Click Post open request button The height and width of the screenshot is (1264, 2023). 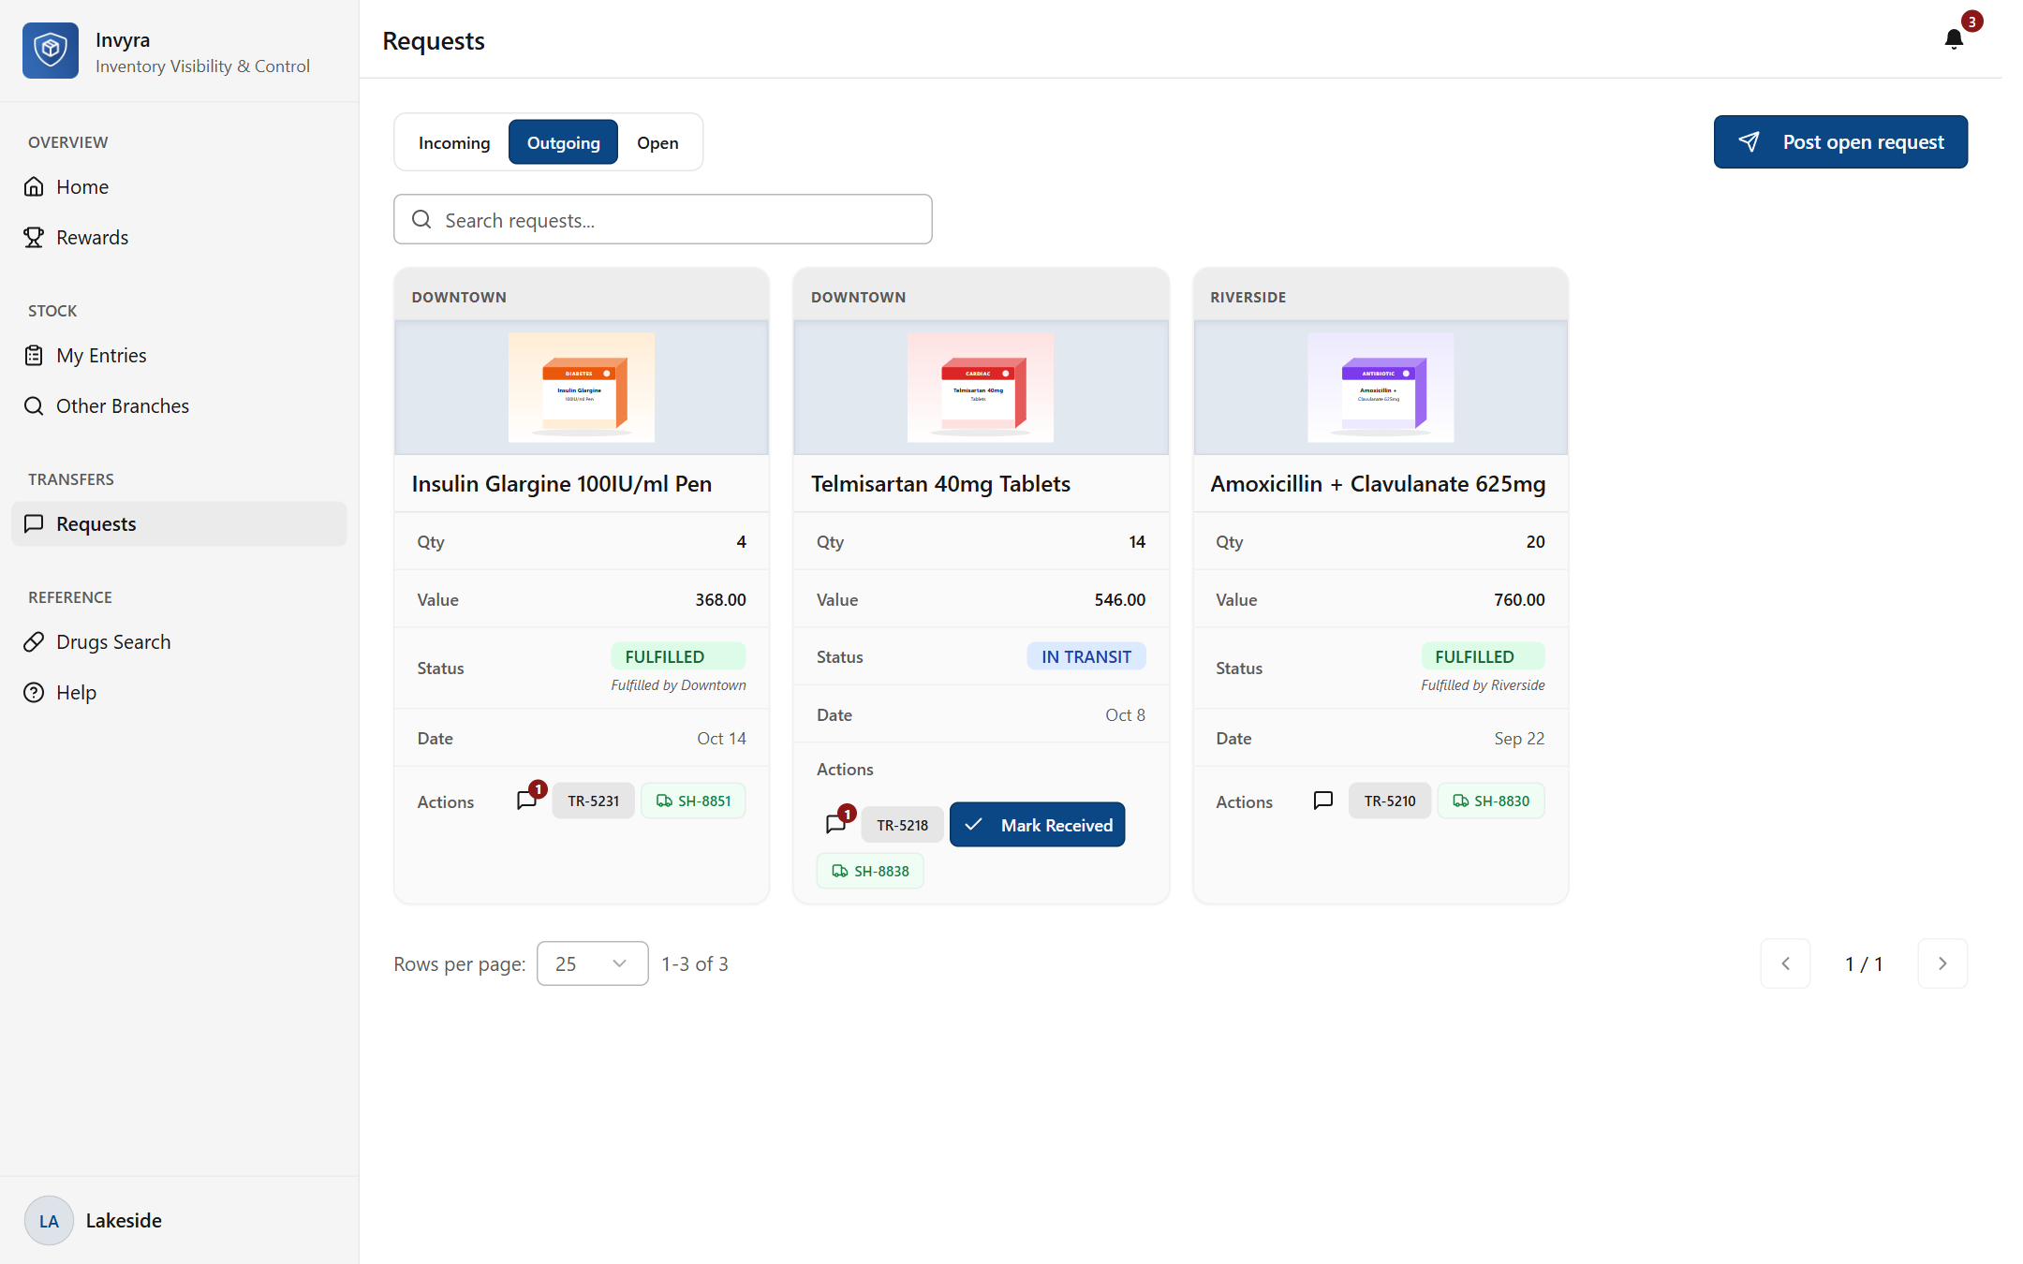1840,142
